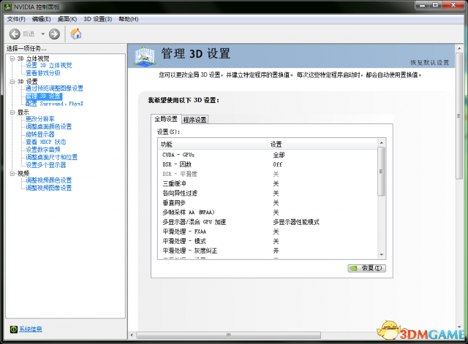468x344 pixels.
Task: Open the 3D 设置(3) menu
Action: pyautogui.click(x=97, y=18)
